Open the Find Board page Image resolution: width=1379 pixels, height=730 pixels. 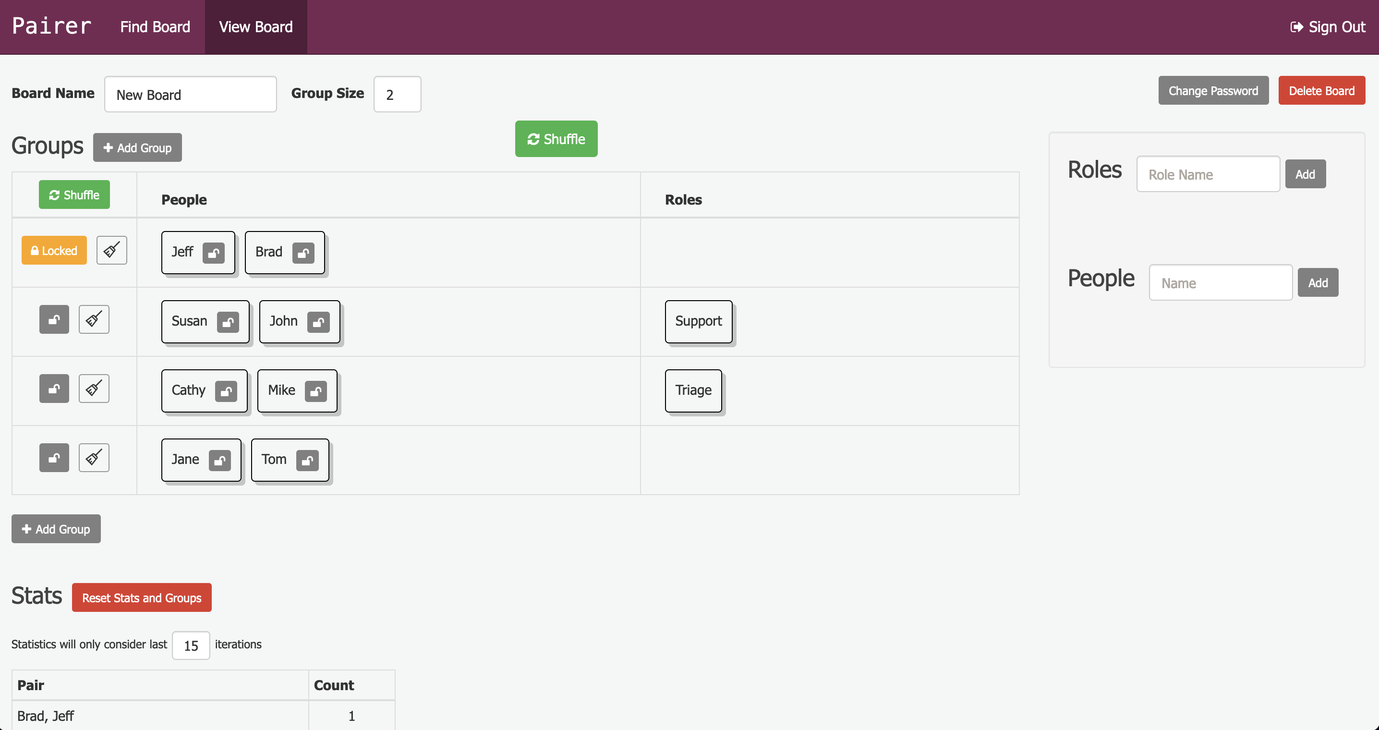(155, 27)
